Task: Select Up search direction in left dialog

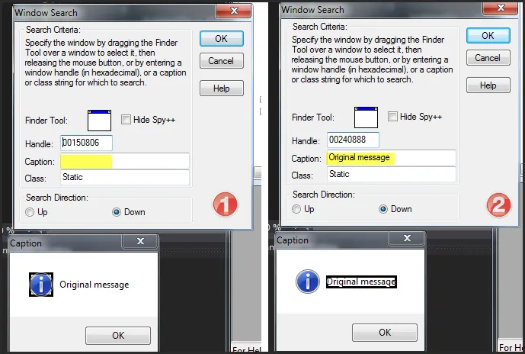Action: 30,212
